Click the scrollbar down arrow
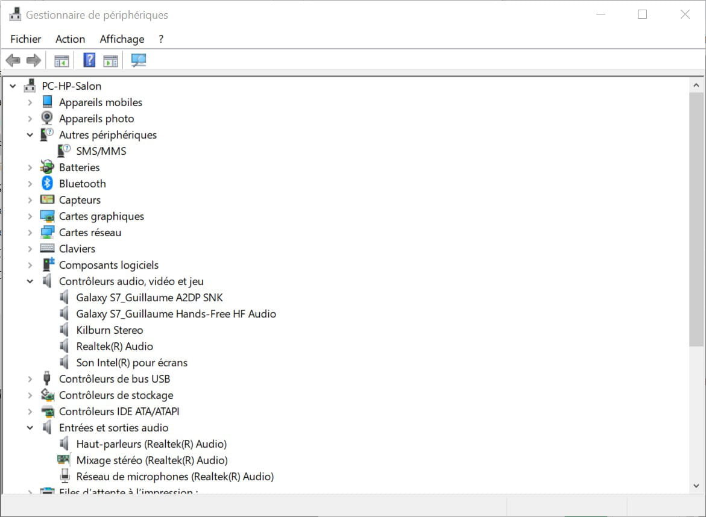706x517 pixels. pyautogui.click(x=696, y=486)
